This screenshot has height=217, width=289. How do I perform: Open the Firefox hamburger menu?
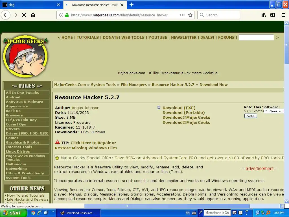coord(283,15)
